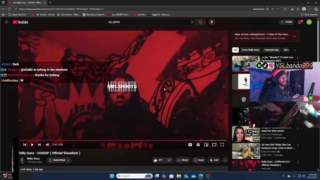Select the All filter chip

(235, 50)
